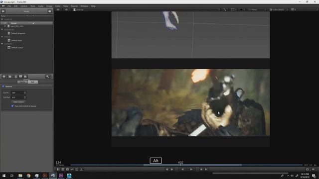The image size is (319, 179).
Task: Click the info icon in bottom toolbar
Action: [x=67, y=169]
